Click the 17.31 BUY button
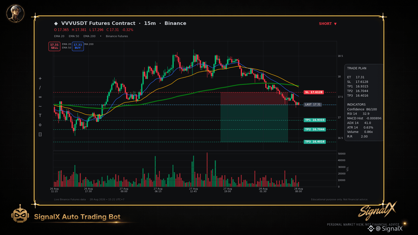The height and width of the screenshot is (235, 418). click(78, 46)
